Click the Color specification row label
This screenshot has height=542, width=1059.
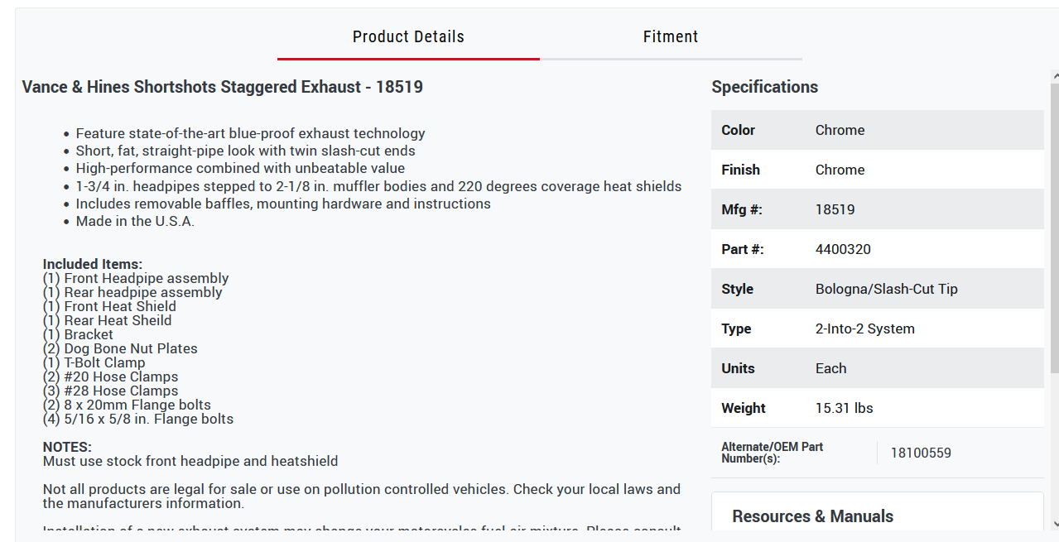pos(738,130)
